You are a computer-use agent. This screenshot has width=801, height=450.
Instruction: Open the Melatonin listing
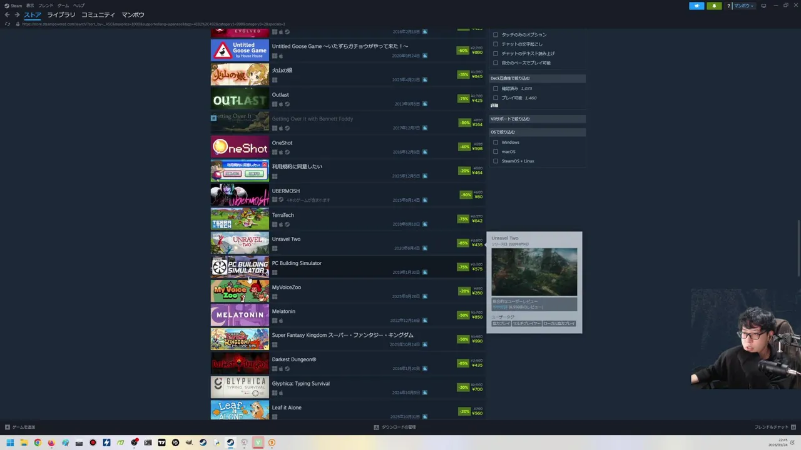[x=347, y=315]
